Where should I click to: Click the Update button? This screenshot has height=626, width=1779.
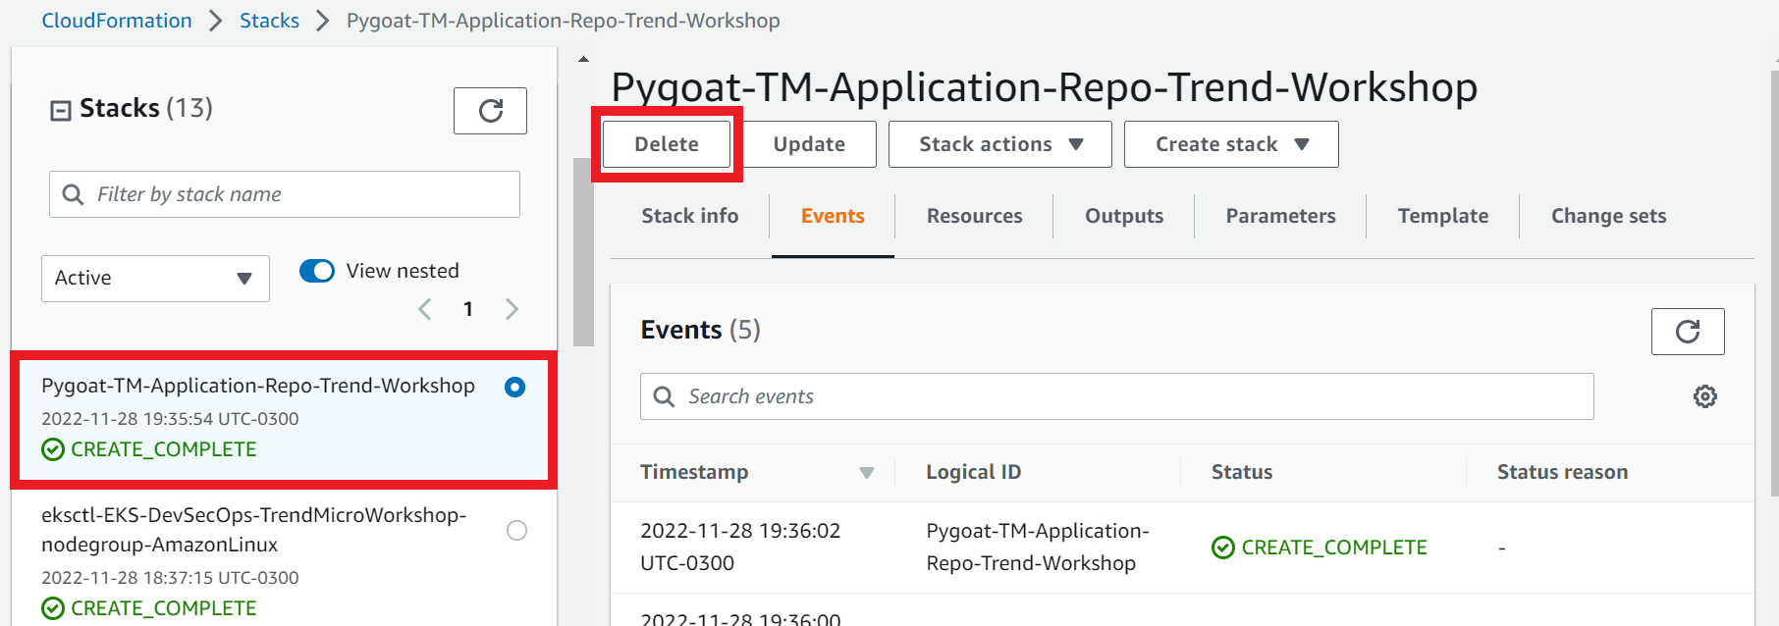(x=809, y=144)
